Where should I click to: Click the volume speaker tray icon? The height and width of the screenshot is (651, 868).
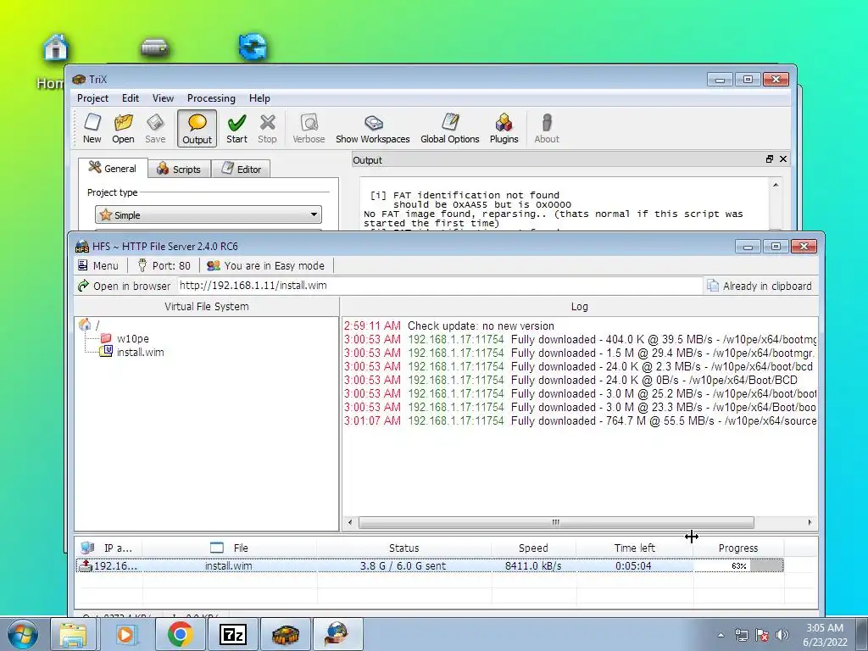click(782, 635)
